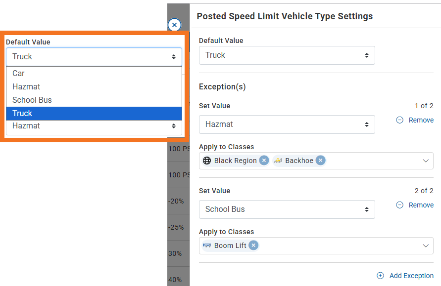
Task: Select Hazmat in the open dropdown list
Action: (x=94, y=86)
